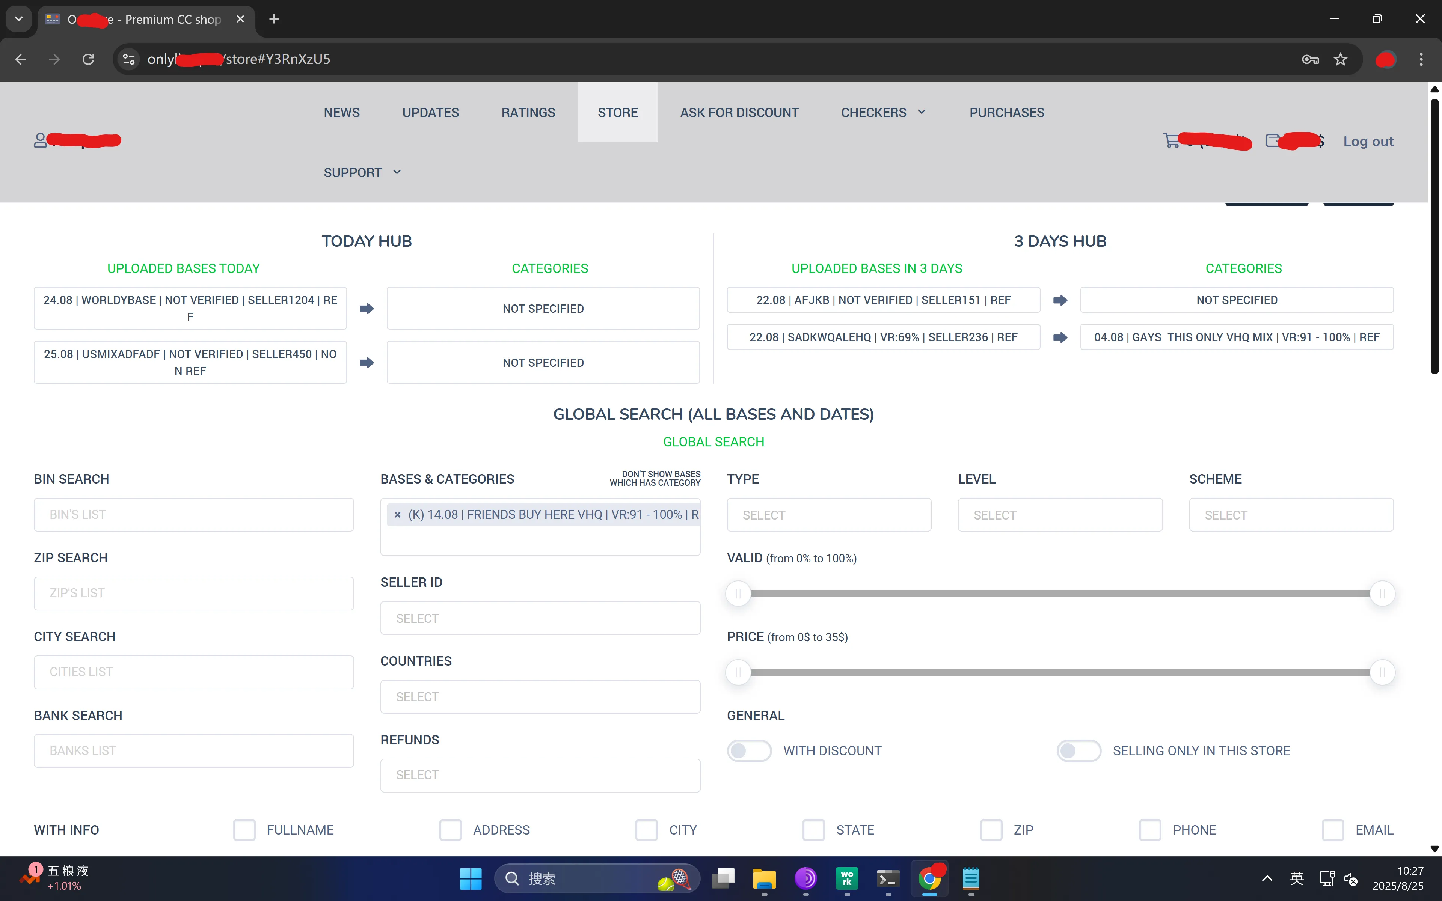The width and height of the screenshot is (1442, 901).
Task: Click the network status tray icon
Action: pos(1327,878)
